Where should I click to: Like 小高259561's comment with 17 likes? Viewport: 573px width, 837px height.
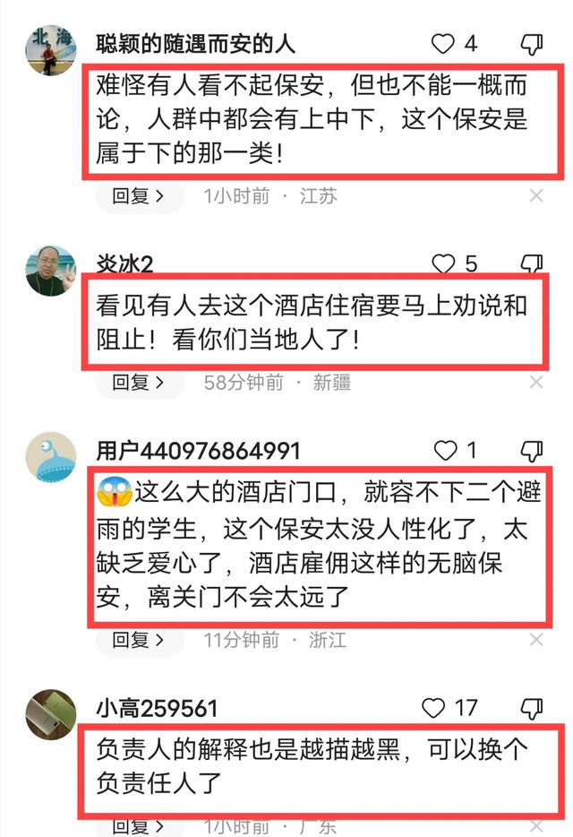433,708
